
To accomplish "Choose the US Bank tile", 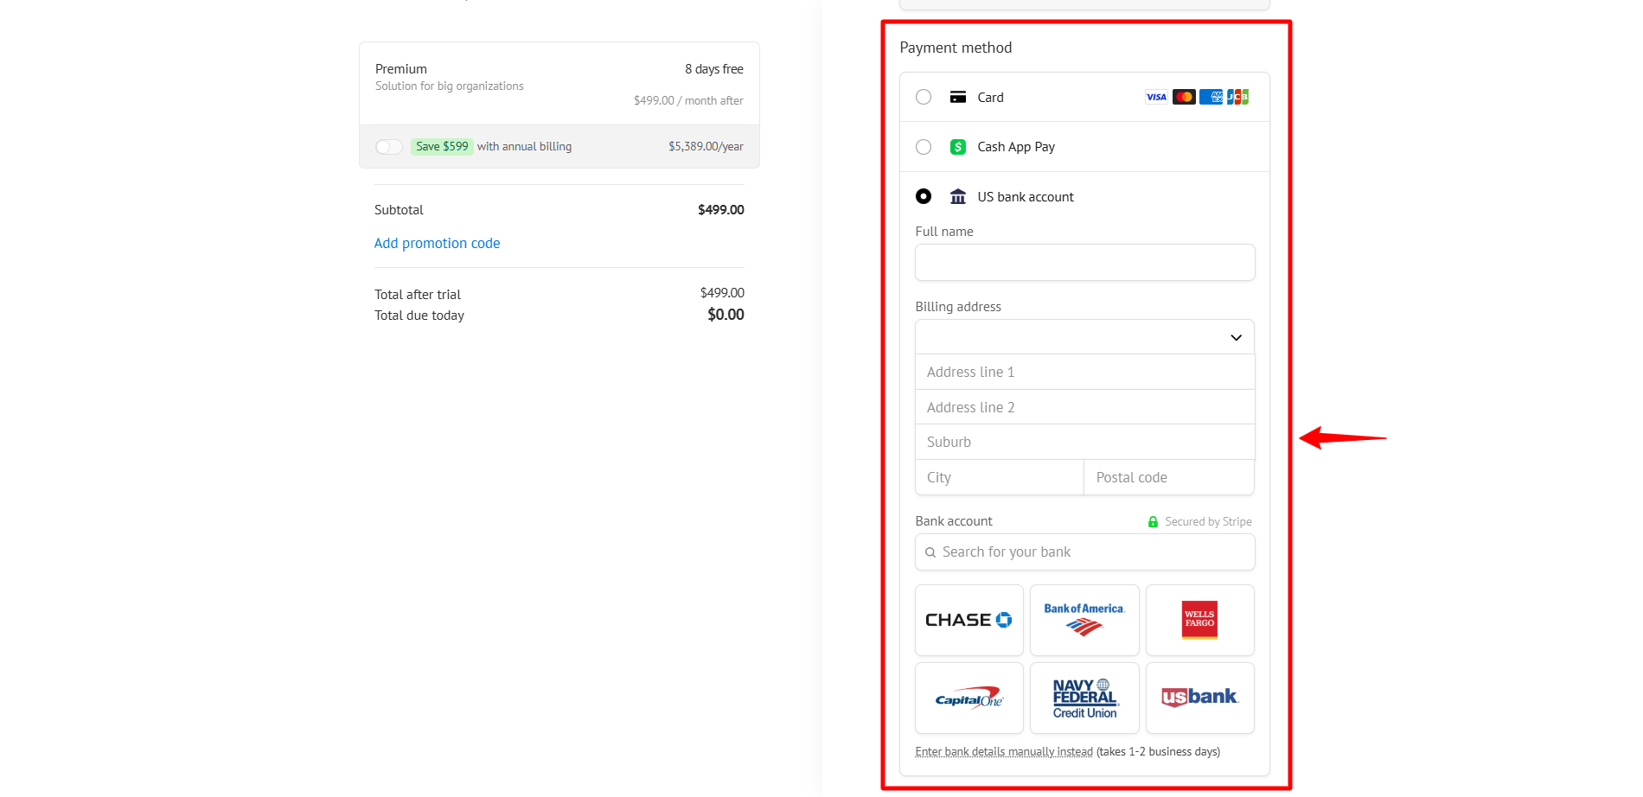I will click(1200, 698).
